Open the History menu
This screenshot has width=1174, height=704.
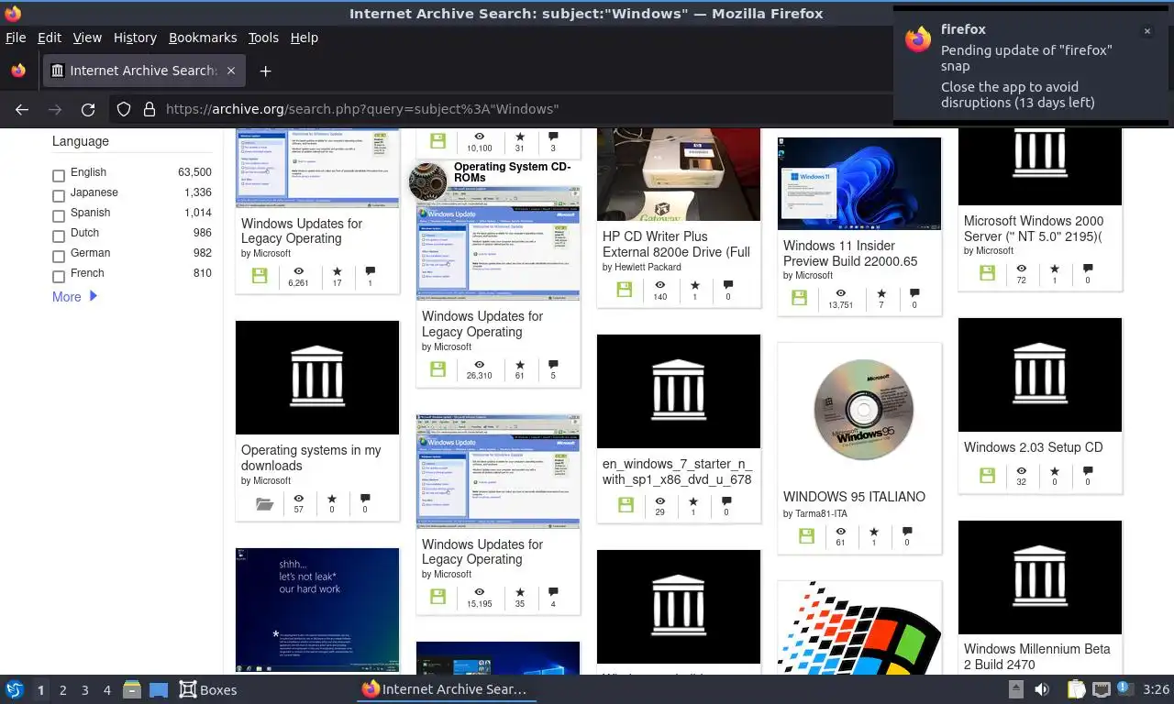point(135,38)
